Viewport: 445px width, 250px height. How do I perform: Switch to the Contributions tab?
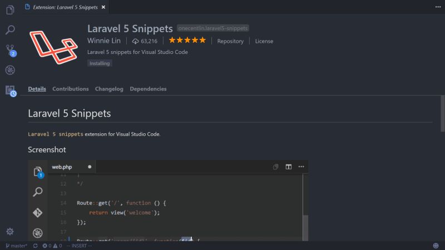(71, 89)
